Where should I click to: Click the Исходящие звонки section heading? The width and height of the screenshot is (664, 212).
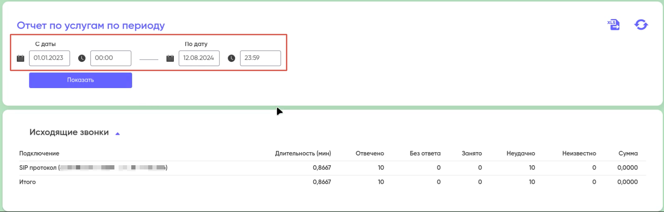(x=69, y=132)
